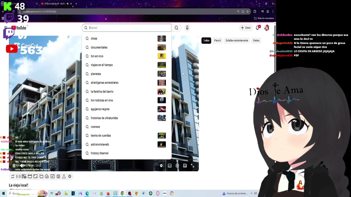The height and width of the screenshot is (197, 351).
Task: Click the playback speed gauge icon below video
Action: tap(47, 176)
